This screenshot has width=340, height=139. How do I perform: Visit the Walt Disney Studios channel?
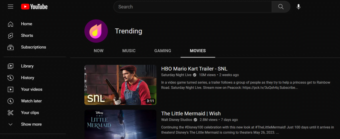point(177,120)
